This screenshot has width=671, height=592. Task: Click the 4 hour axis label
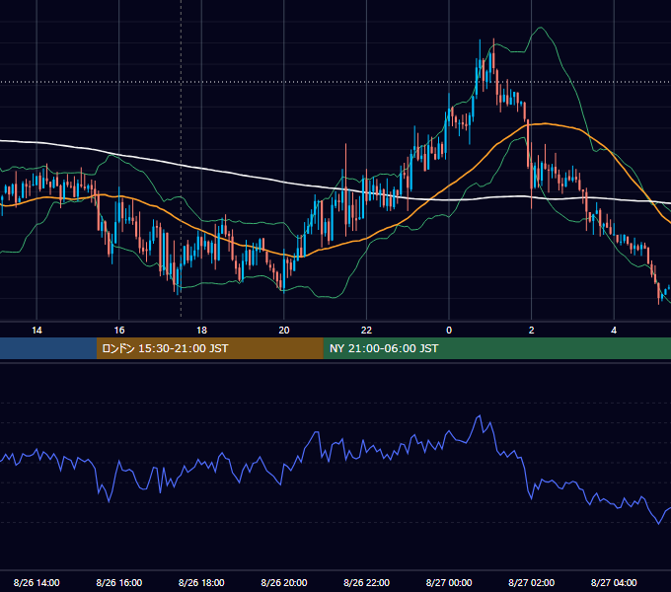click(614, 331)
